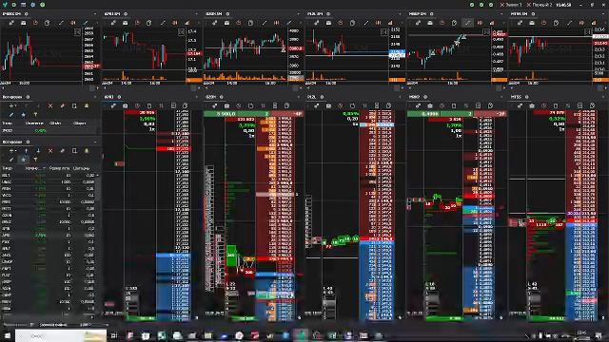Image resolution: width=609 pixels, height=342 pixels.
Task: Toggle the star favorites filter in the lower watchlist
Action: coord(23,160)
